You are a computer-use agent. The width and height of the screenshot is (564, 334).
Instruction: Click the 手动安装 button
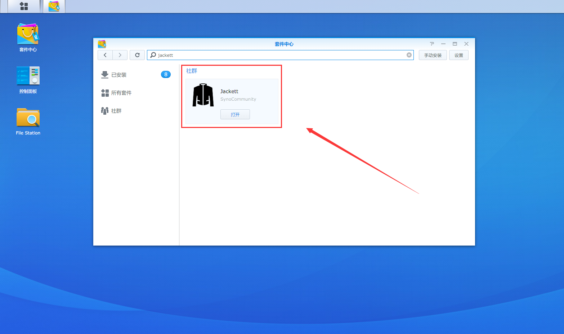(433, 55)
